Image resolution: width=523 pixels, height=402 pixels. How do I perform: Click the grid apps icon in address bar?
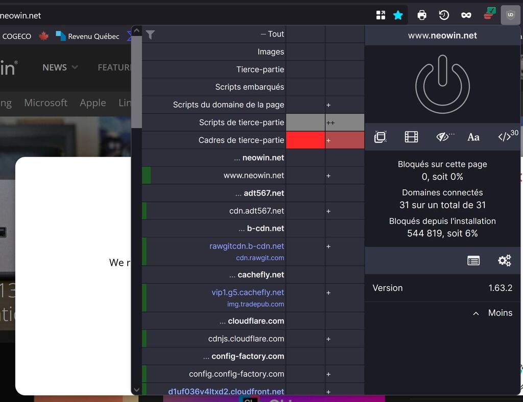coord(381,15)
